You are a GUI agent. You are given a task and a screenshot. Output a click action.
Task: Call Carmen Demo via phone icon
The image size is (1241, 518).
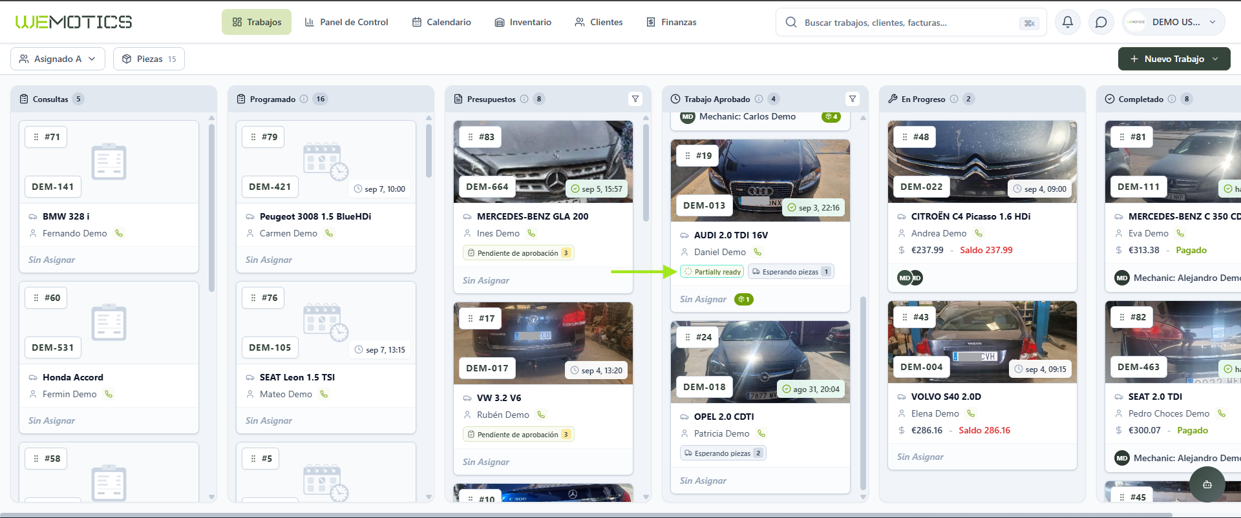coord(329,233)
